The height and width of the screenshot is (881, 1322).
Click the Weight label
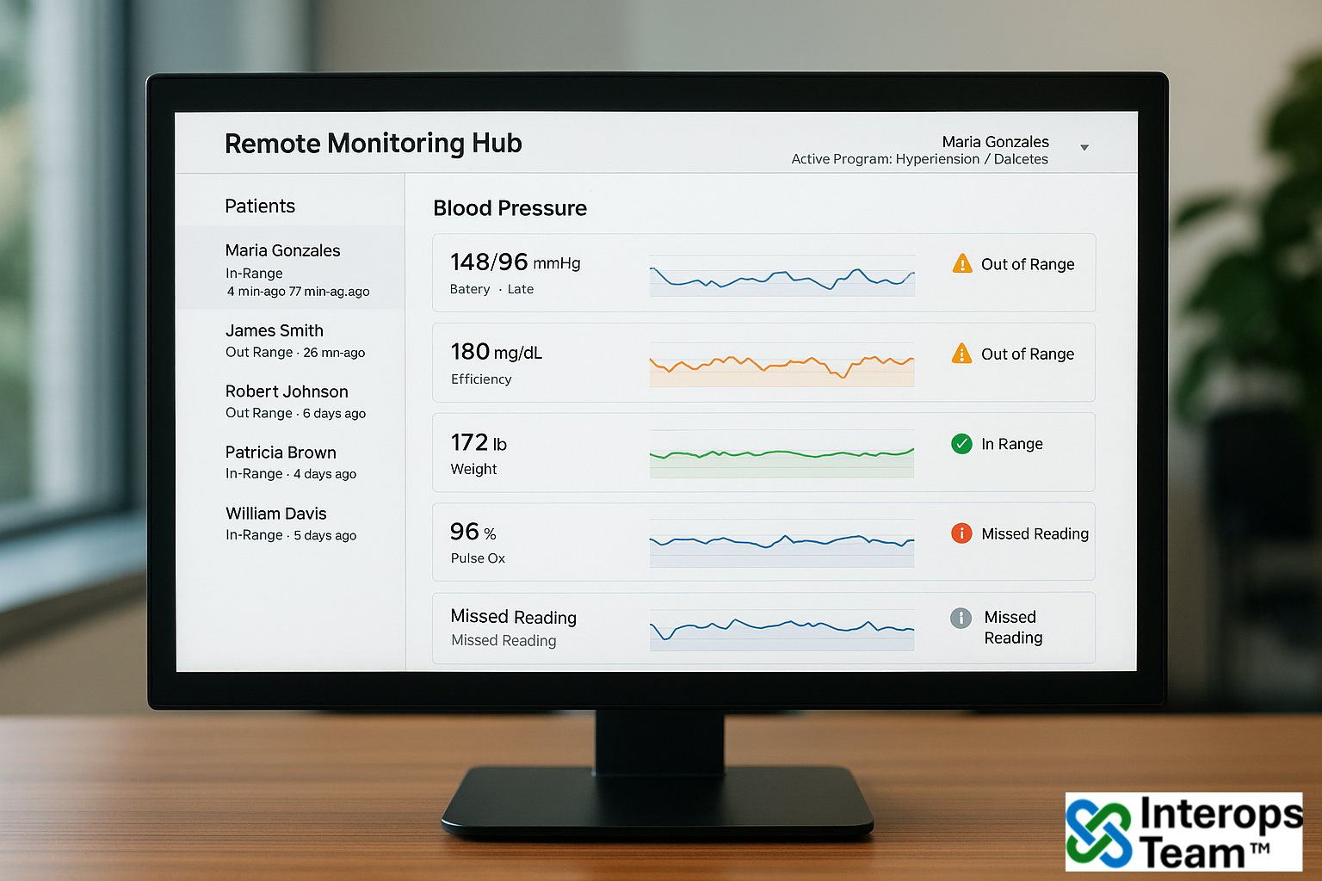pyautogui.click(x=473, y=469)
